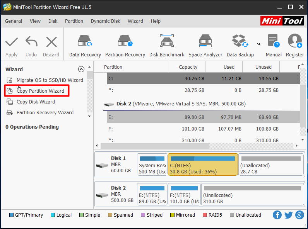Image resolution: width=308 pixels, height=229 pixels.
Task: Open the View menu
Action: [35, 21]
